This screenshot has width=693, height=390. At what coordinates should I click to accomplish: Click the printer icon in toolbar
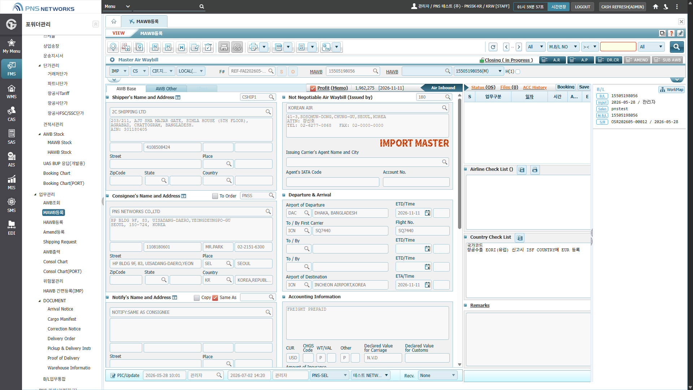253,47
